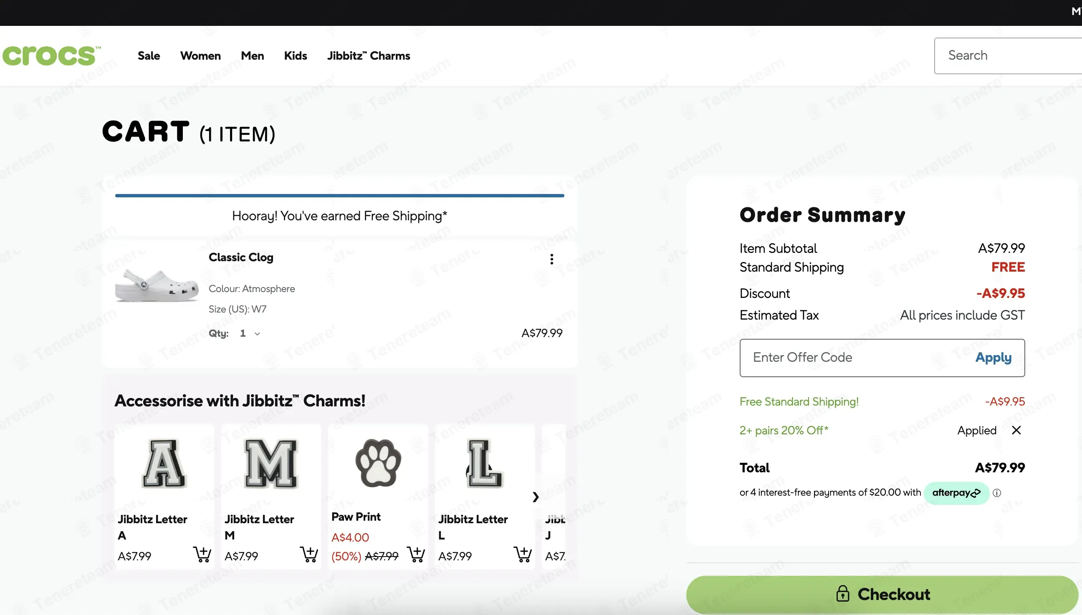Add Jibbitz Letter M to cart

[309, 554]
